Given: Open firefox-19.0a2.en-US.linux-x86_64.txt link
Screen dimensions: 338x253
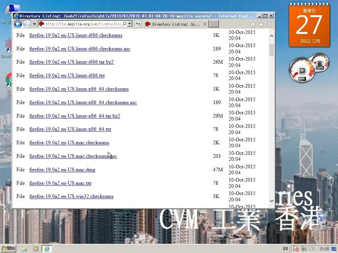Looking at the screenshot, I should (70, 129).
